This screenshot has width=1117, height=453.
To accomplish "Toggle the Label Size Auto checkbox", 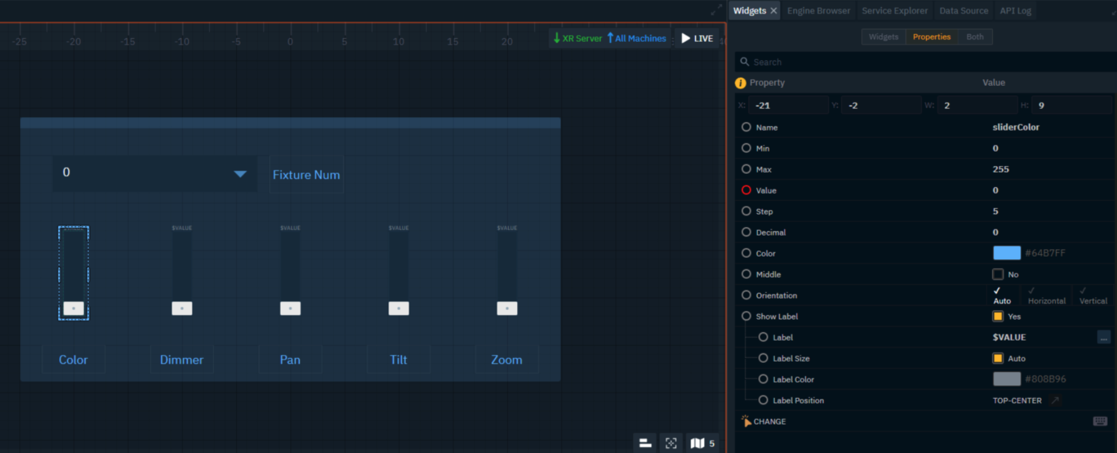I will 998,358.
